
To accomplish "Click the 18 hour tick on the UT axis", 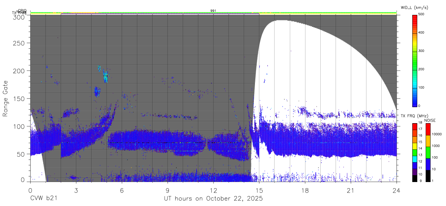I will point(305,190).
